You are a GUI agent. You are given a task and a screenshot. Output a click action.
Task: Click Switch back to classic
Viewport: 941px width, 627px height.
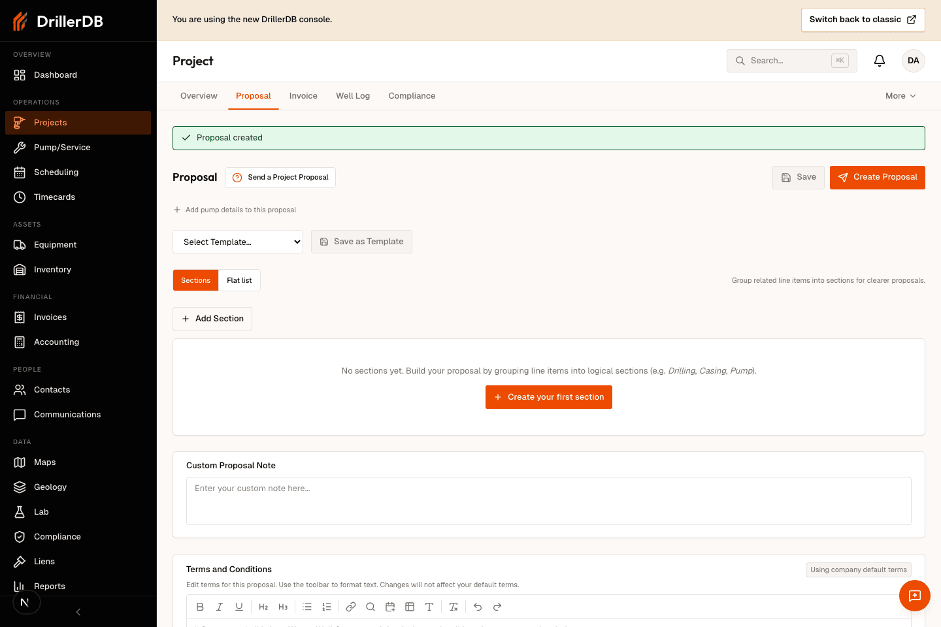[863, 20]
